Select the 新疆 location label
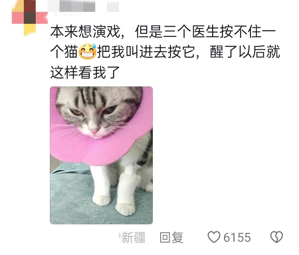This screenshot has width=299, height=255. [133, 238]
